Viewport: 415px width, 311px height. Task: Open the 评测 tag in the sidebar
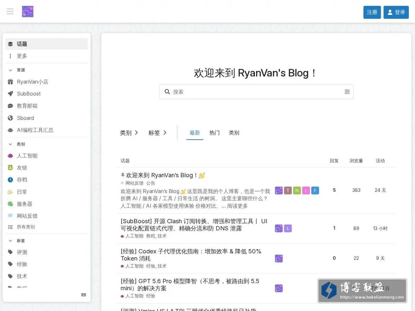46,252
